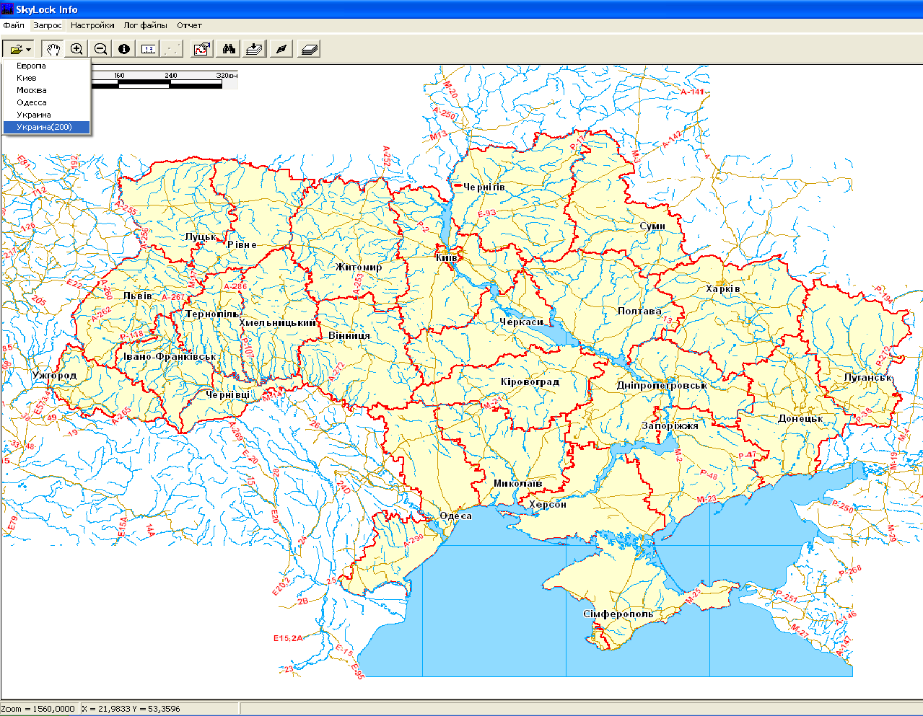Image resolution: width=923 pixels, height=716 pixels.
Task: Click the Житомир city label
Action: (359, 267)
